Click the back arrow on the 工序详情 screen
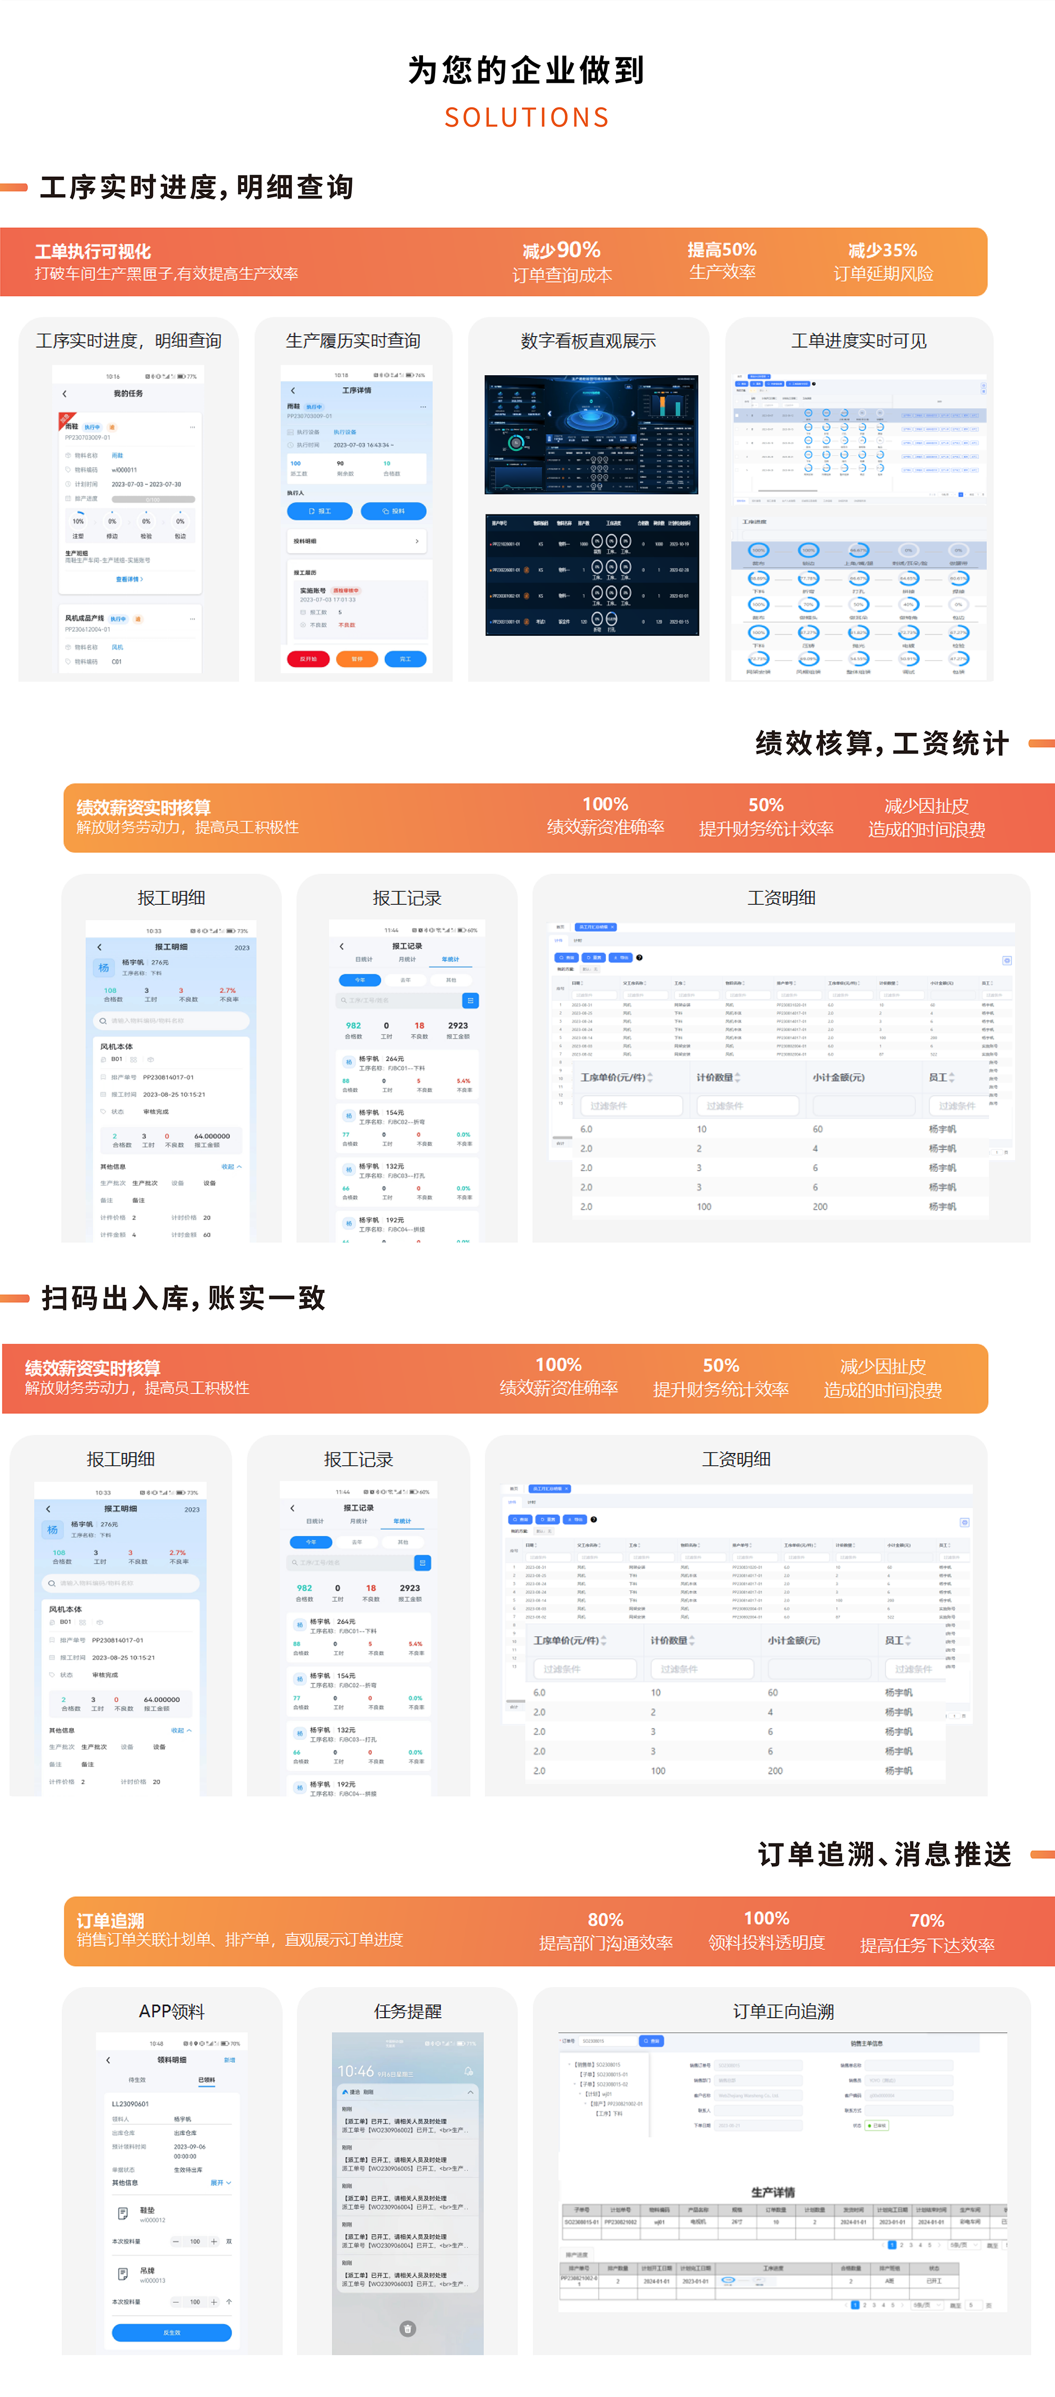The height and width of the screenshot is (2397, 1055). (x=293, y=391)
